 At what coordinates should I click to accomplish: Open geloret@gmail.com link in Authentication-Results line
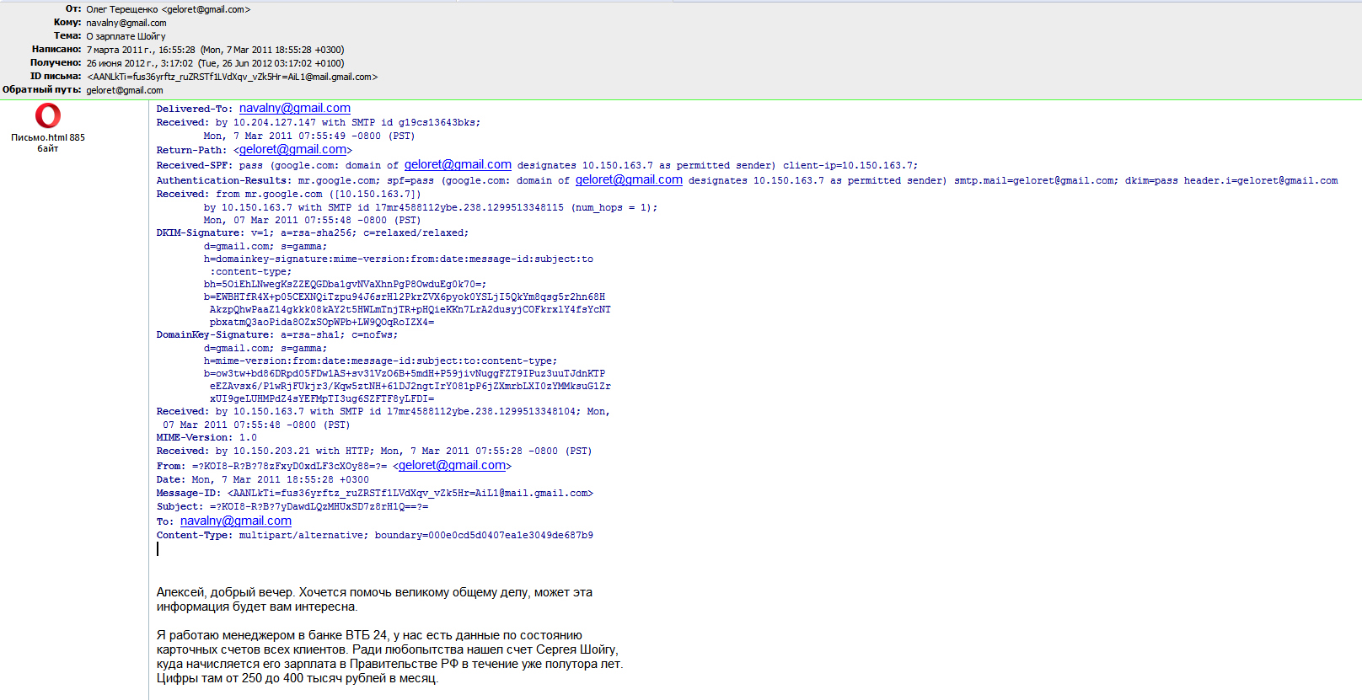click(x=629, y=179)
